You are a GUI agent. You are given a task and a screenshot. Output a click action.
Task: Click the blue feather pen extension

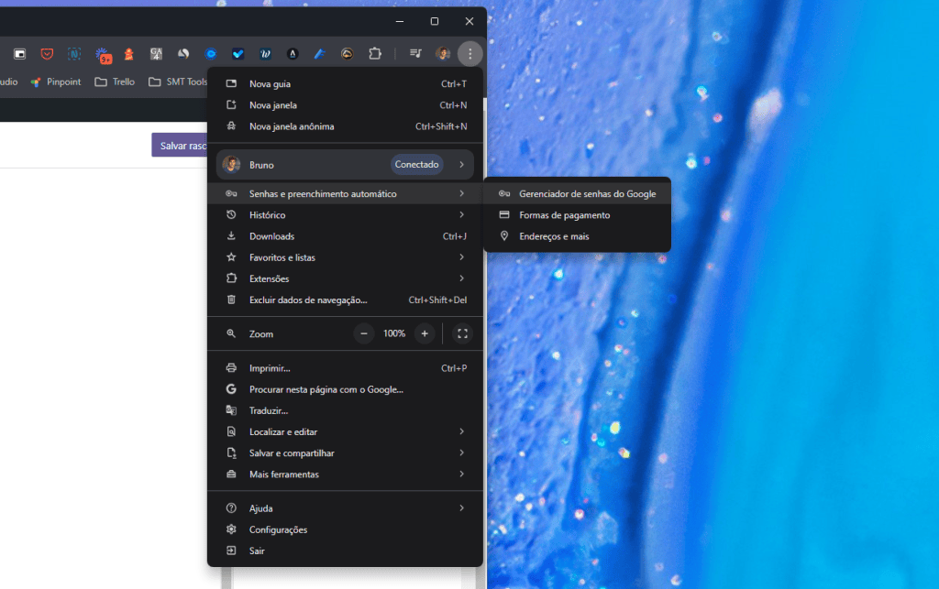320,54
